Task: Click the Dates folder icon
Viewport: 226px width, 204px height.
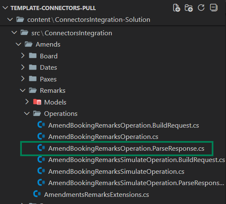Action: (33, 67)
